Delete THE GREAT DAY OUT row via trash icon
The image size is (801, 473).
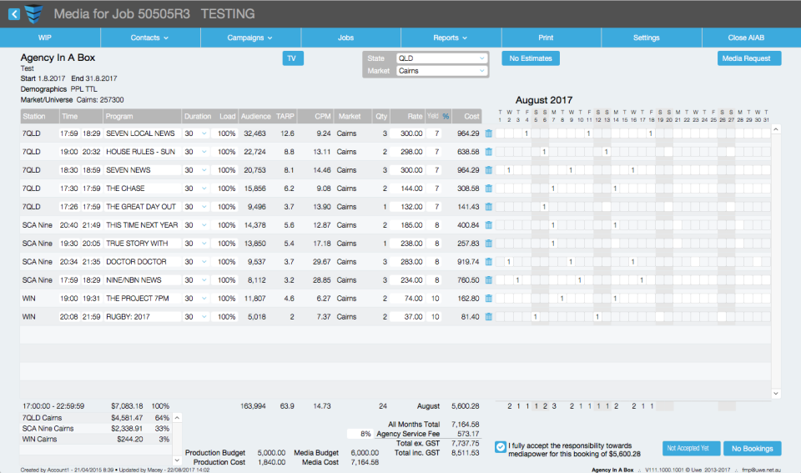point(488,207)
